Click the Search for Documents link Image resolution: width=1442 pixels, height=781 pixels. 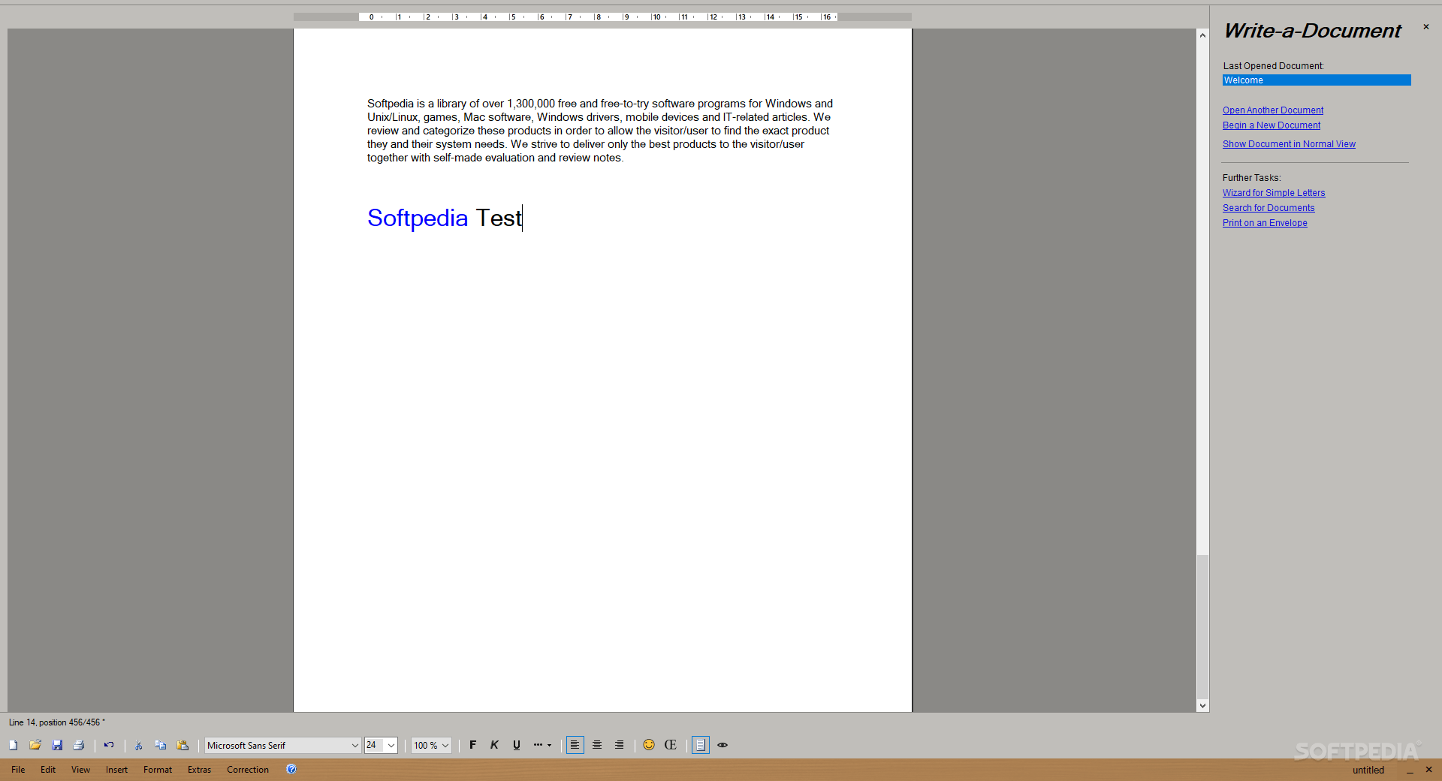pos(1269,208)
